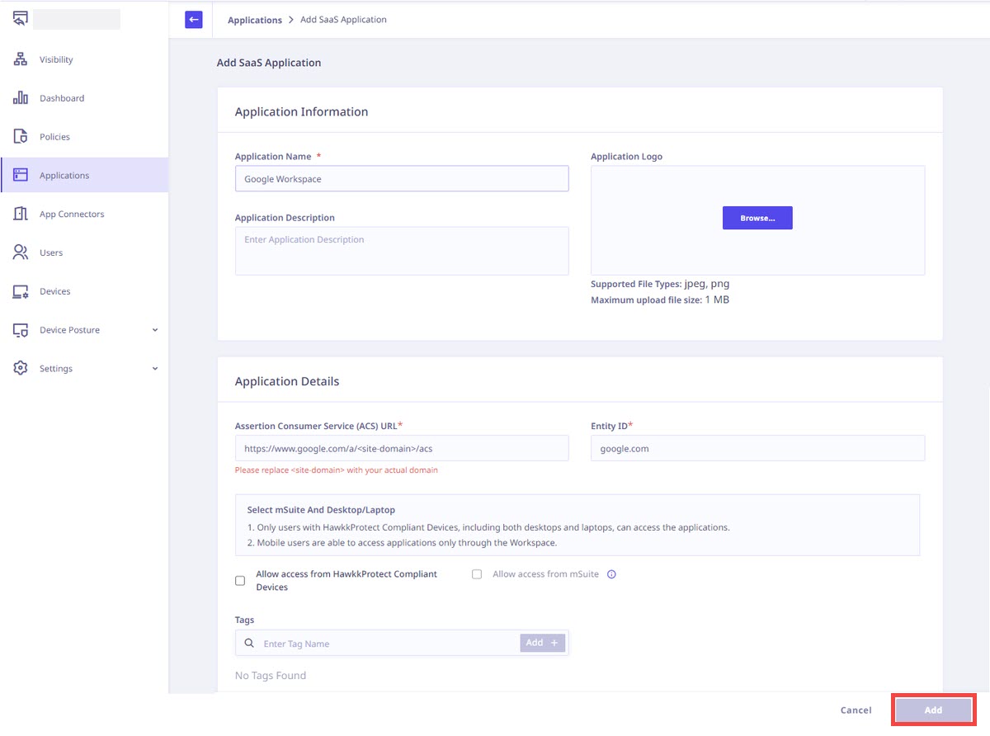Check Allow access from mSuite
The image size is (990, 736).
[477, 574]
